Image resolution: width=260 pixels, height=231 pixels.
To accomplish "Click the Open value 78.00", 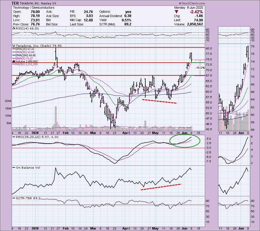I will click(x=35, y=12).
